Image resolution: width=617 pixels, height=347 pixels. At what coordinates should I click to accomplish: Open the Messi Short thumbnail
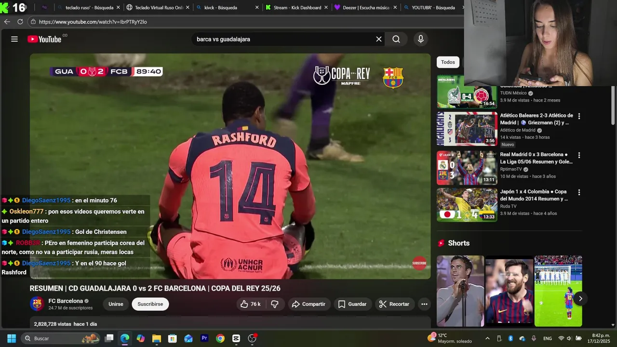coord(509,291)
